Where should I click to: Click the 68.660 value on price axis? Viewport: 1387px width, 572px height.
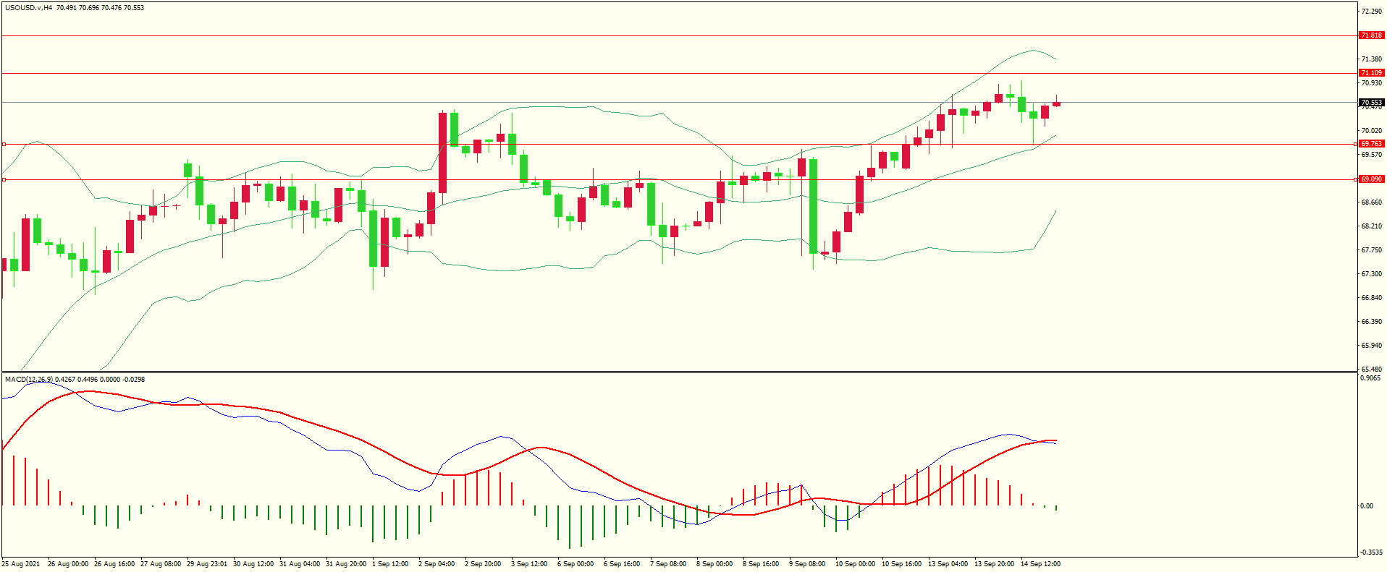(1372, 202)
